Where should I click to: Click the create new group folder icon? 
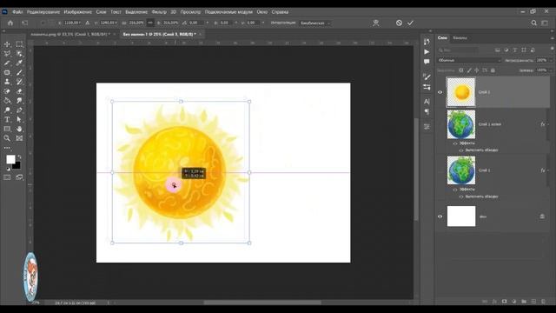[x=524, y=302]
